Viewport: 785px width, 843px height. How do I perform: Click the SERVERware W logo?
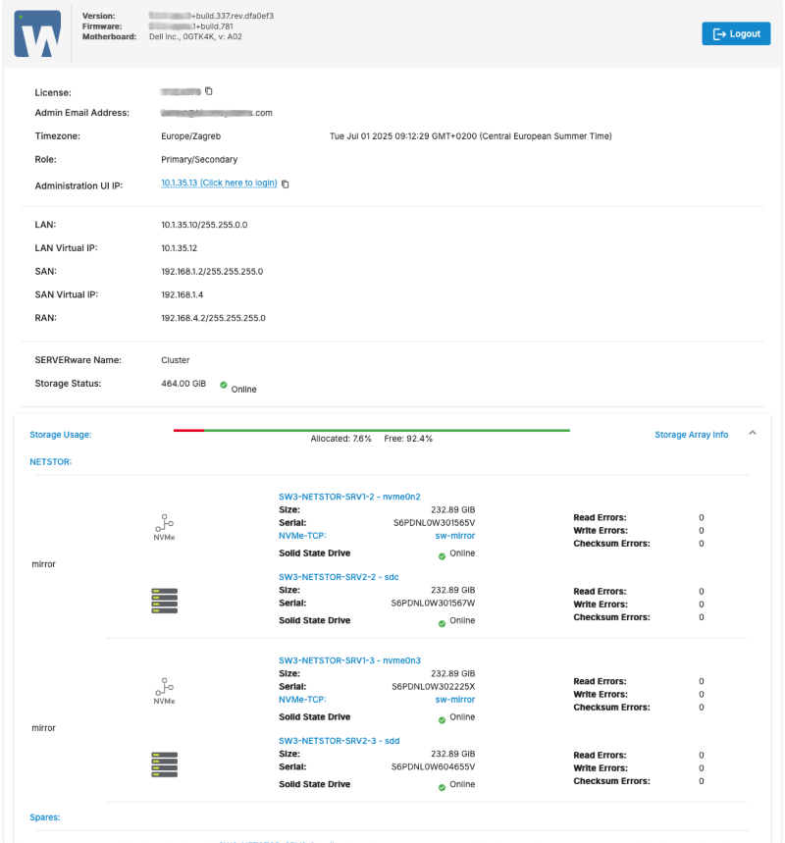point(36,34)
